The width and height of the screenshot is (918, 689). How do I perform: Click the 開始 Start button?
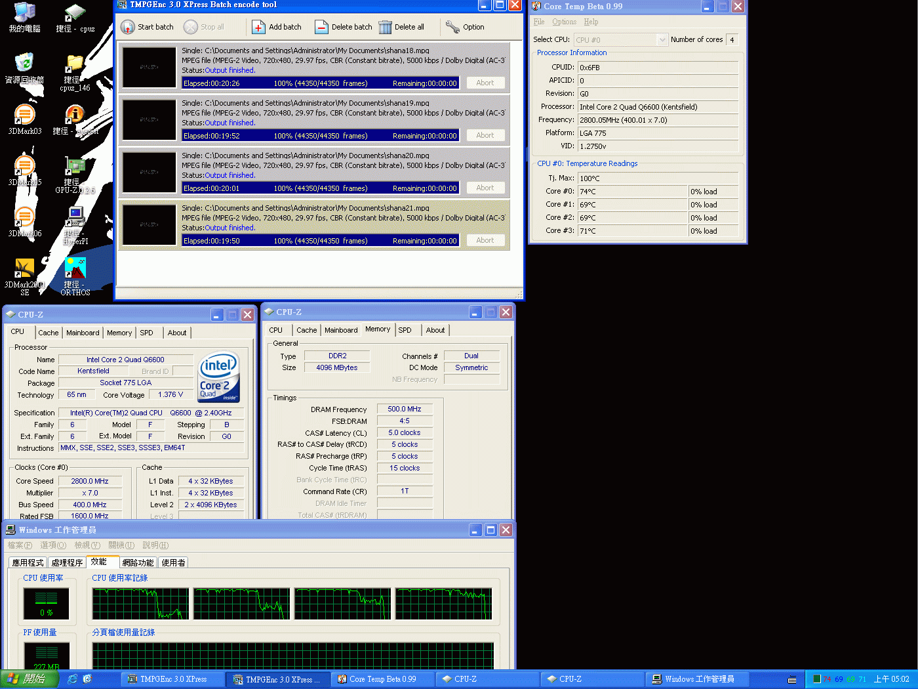(30, 679)
